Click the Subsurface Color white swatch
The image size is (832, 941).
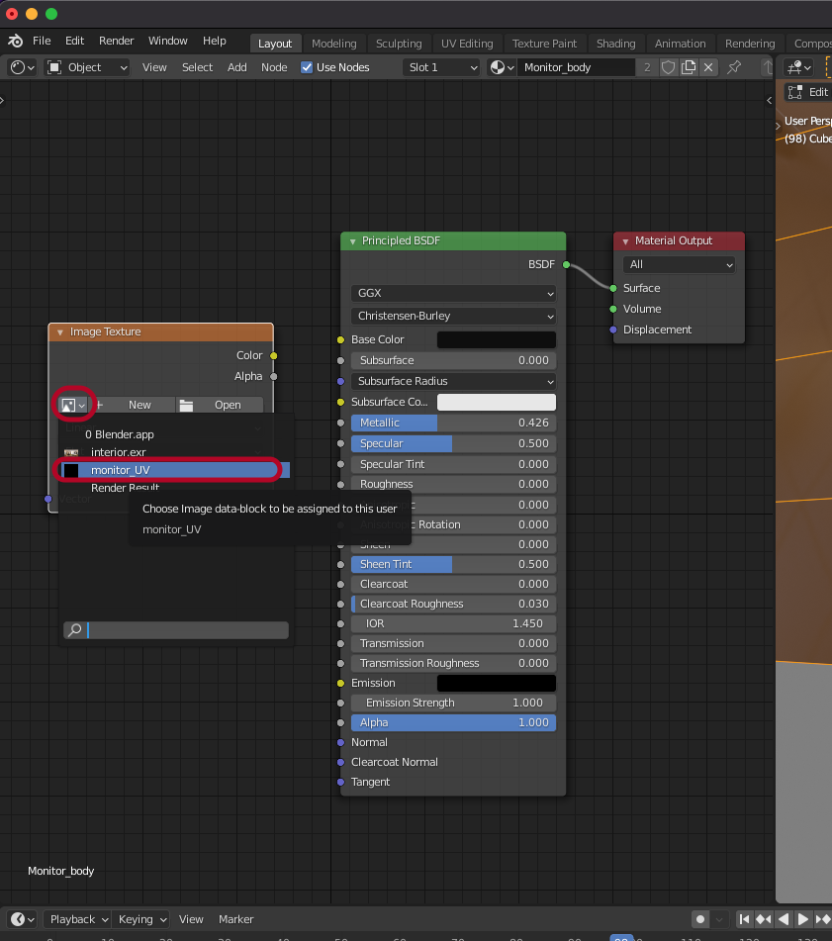coord(497,402)
